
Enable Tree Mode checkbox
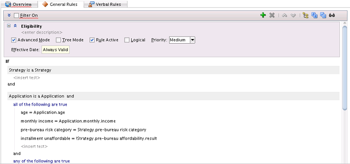coord(58,40)
